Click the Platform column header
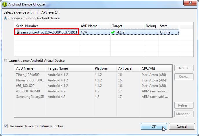The height and width of the screenshot is (136, 199). pos(105,68)
